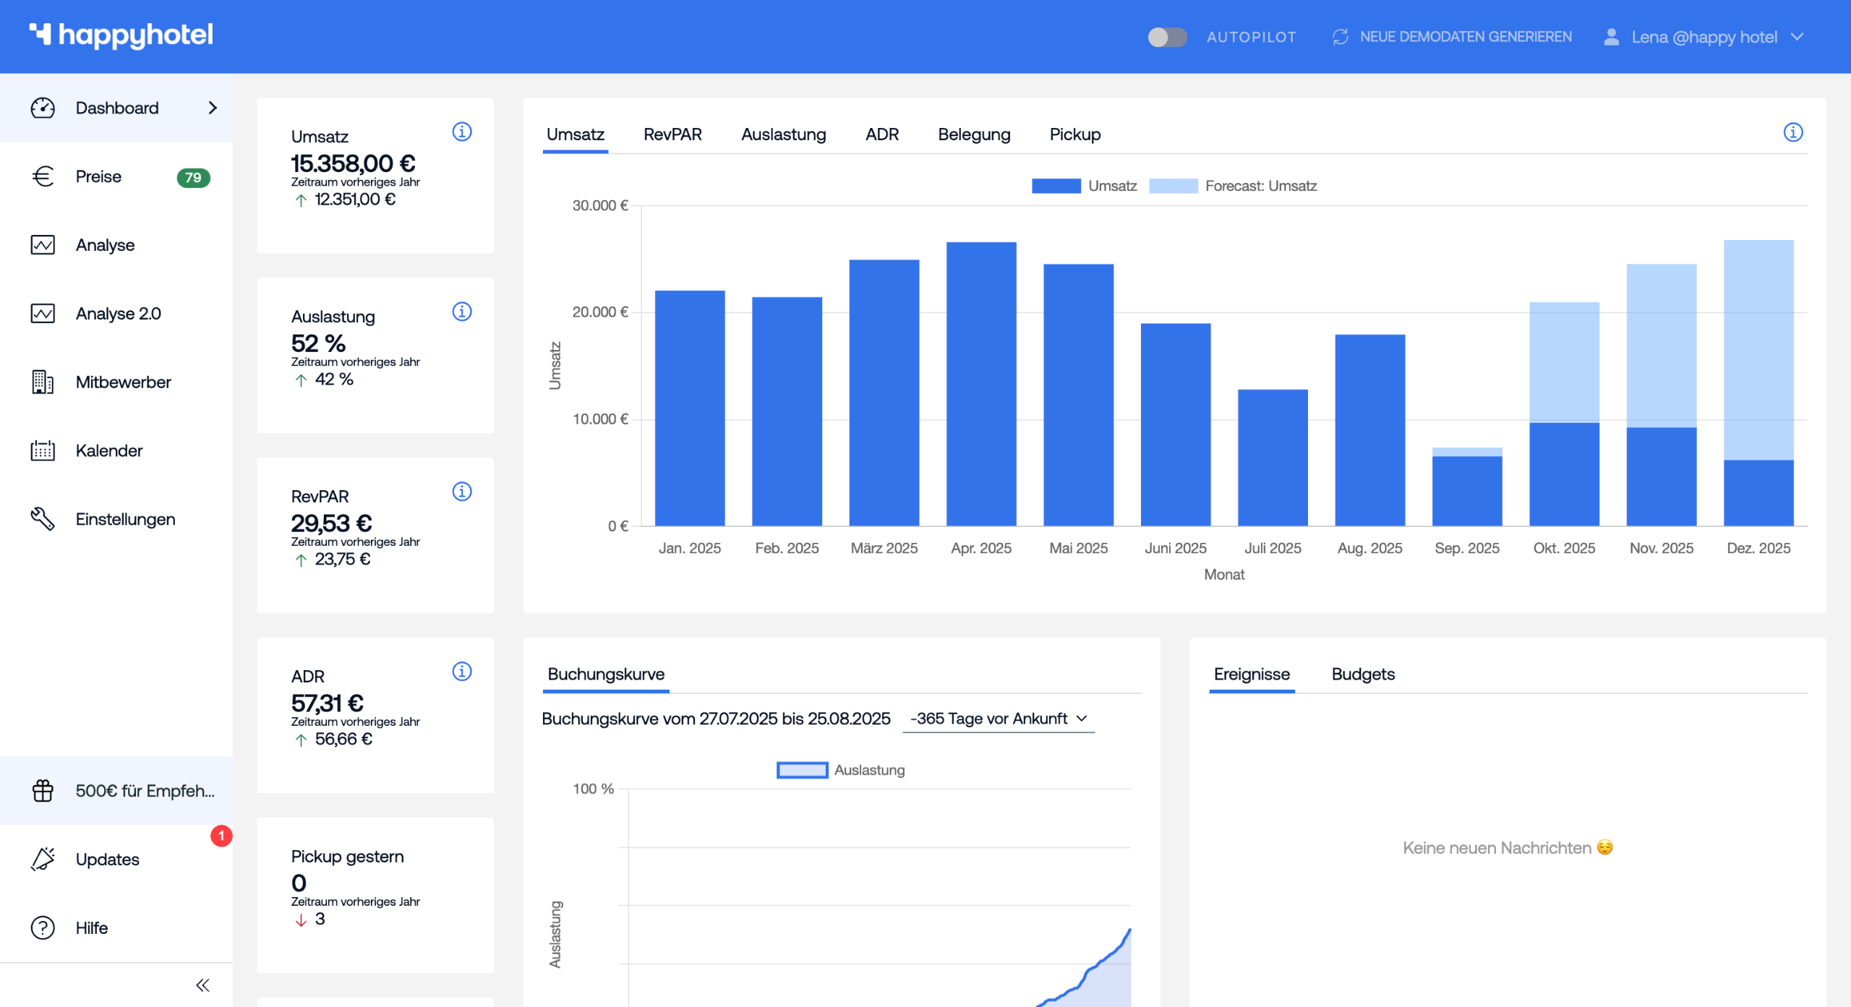Open the Hilfe help link
The image size is (1851, 1007).
pos(91,927)
